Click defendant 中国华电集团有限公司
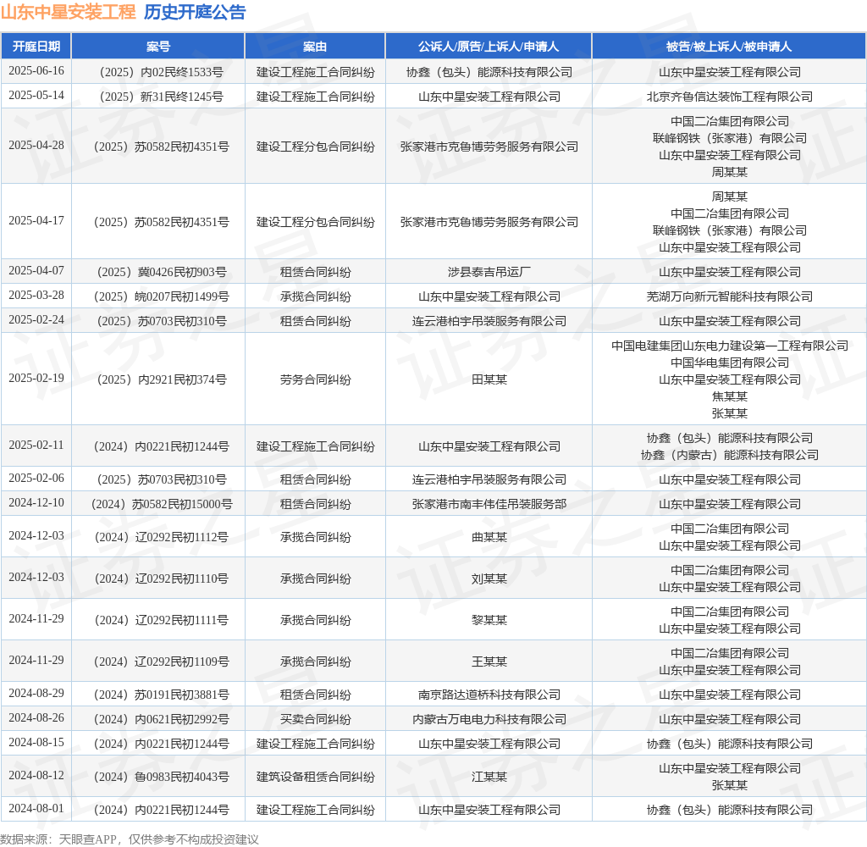Viewport: 867px width, 847px height. (x=729, y=363)
